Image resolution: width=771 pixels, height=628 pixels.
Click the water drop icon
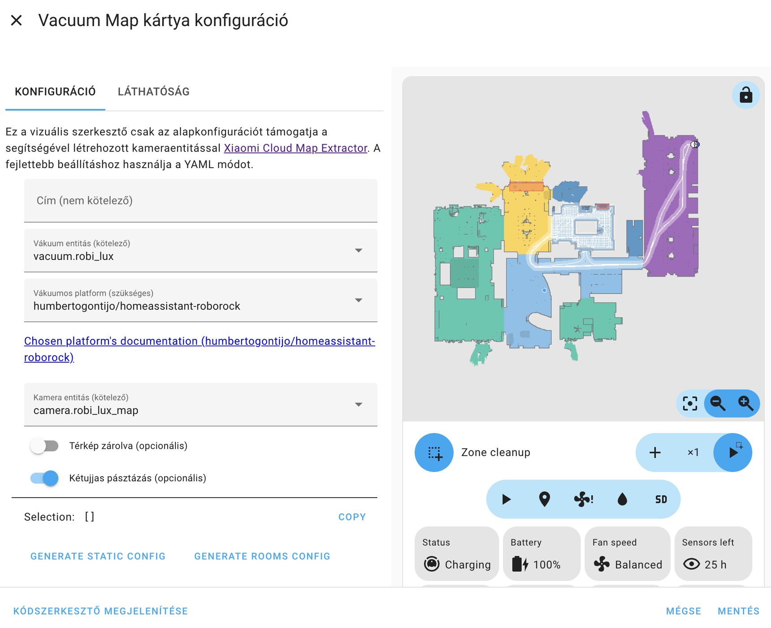coord(622,499)
